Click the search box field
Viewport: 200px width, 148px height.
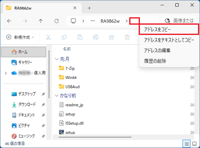coord(179,21)
